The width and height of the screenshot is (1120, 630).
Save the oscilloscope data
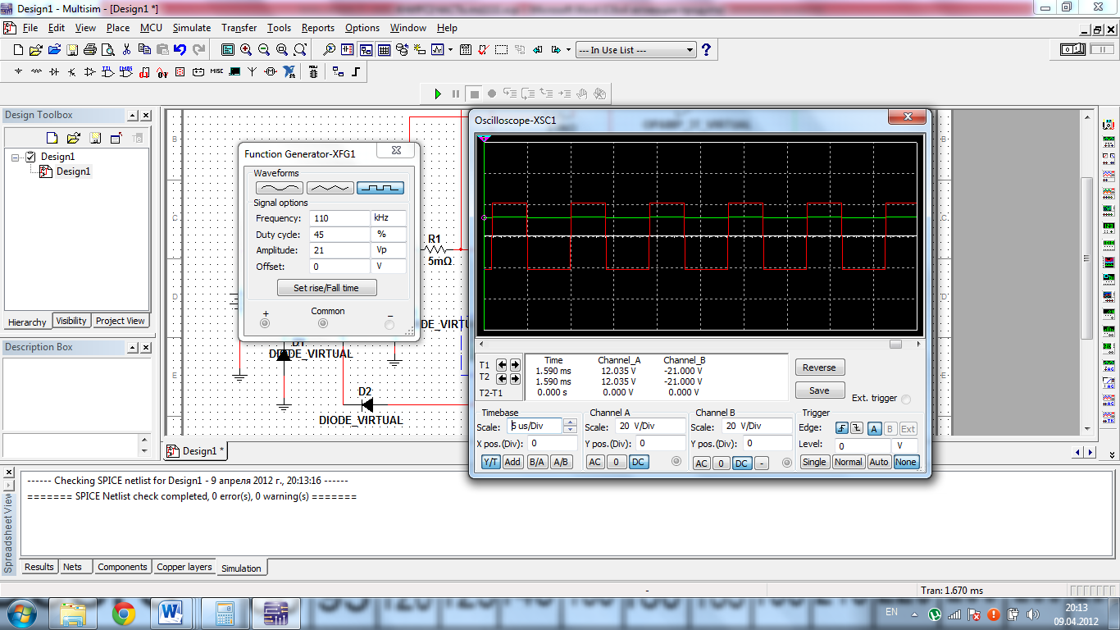[x=819, y=390]
